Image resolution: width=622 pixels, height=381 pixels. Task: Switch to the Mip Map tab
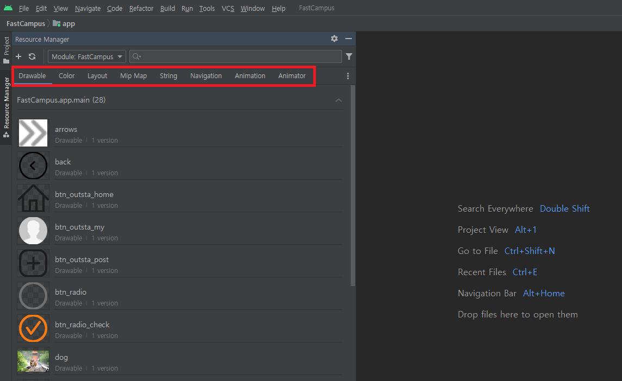coord(133,75)
